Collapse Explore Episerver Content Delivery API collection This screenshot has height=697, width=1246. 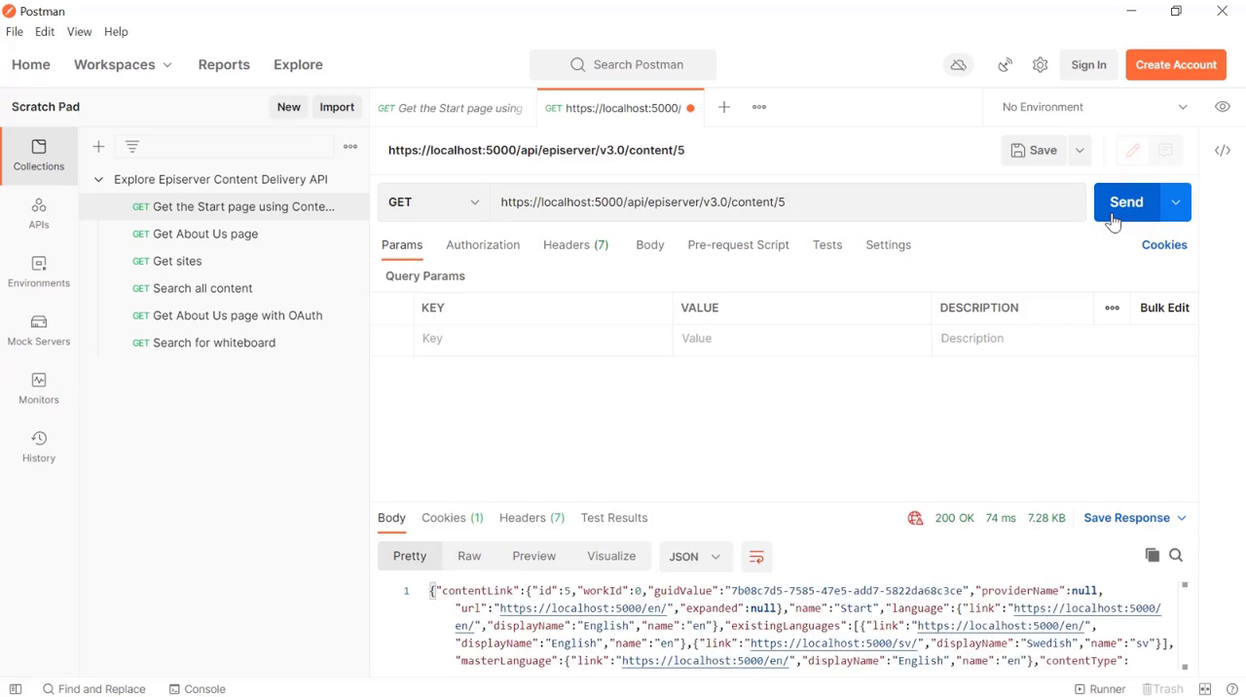click(x=98, y=180)
